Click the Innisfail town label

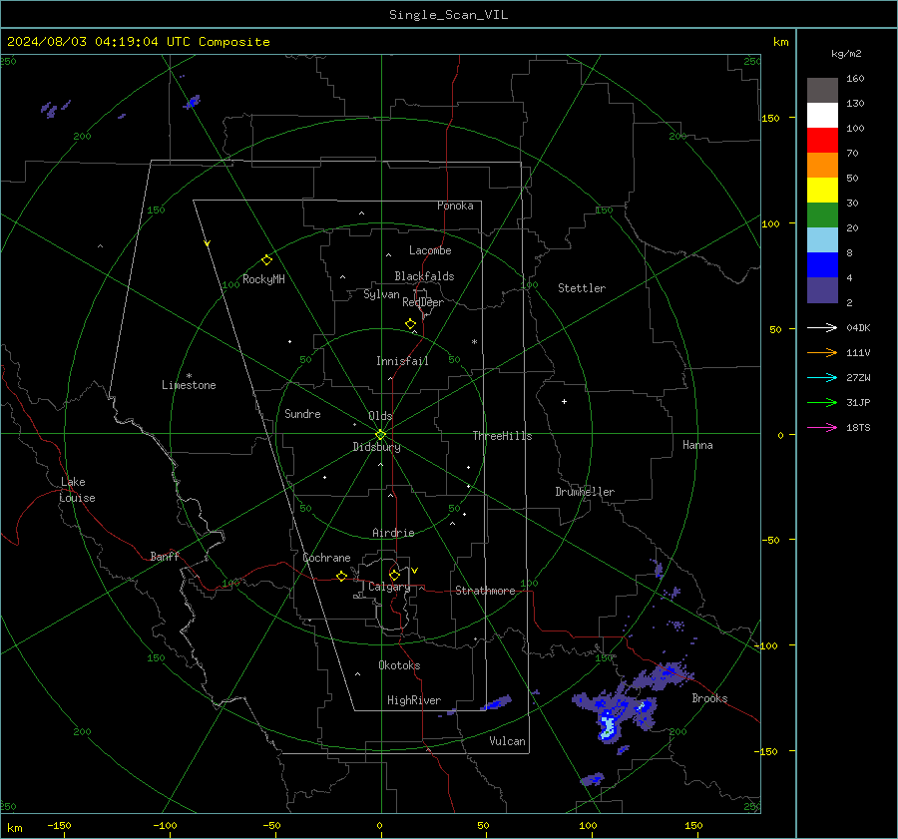[402, 361]
